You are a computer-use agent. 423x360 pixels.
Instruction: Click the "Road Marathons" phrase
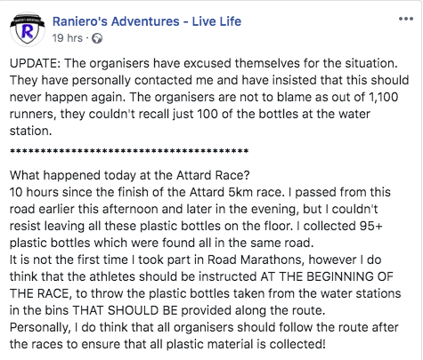[x=256, y=260]
